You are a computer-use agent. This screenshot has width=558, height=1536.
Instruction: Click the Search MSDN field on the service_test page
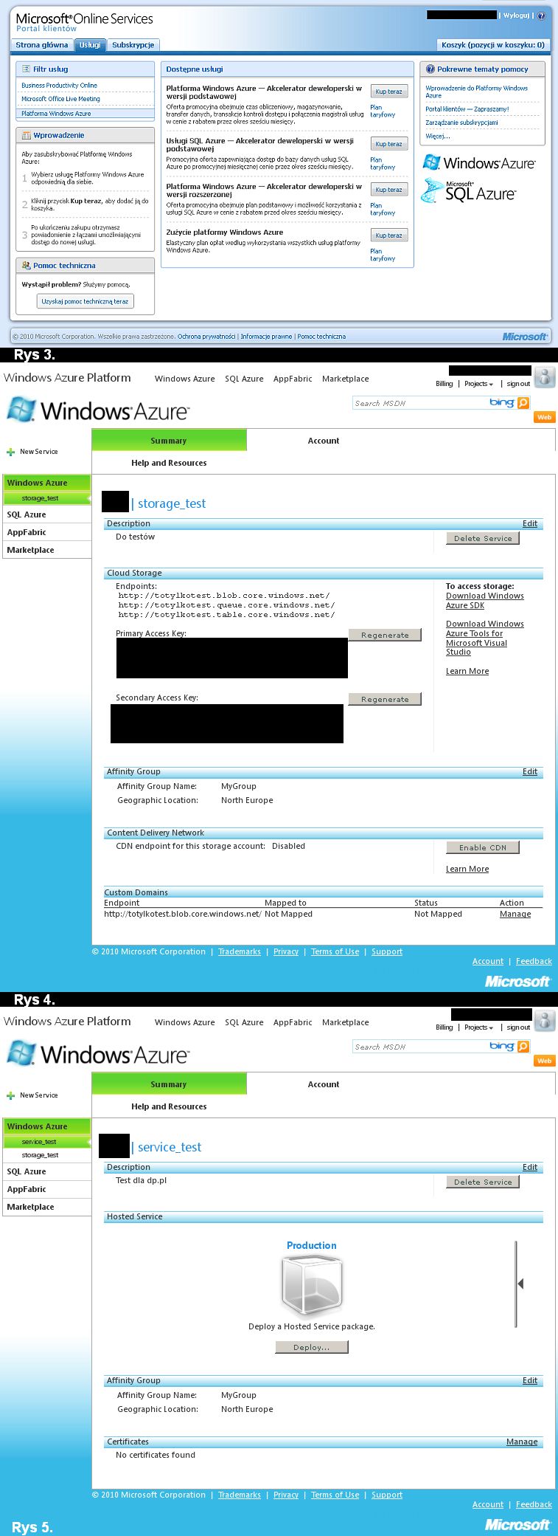tap(420, 1047)
